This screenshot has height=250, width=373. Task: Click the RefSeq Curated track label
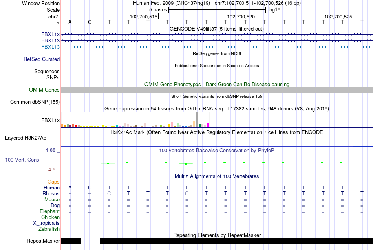[42, 59]
